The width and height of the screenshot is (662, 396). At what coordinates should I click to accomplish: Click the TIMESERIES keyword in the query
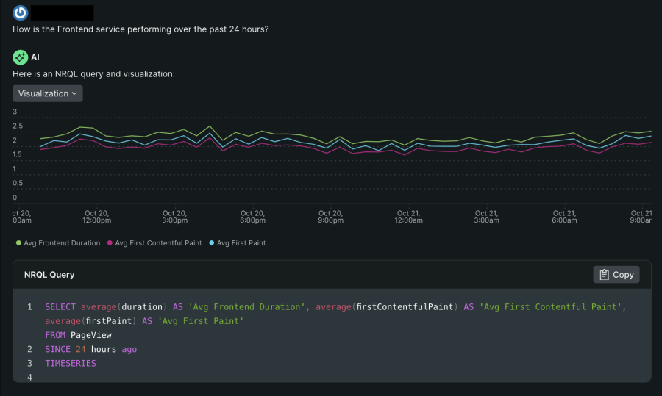(70, 363)
